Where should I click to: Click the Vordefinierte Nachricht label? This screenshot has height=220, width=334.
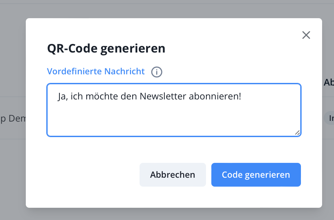(96, 71)
